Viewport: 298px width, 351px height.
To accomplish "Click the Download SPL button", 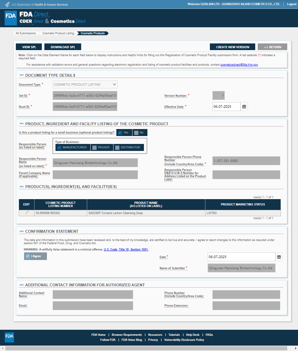I will (x=63, y=47).
